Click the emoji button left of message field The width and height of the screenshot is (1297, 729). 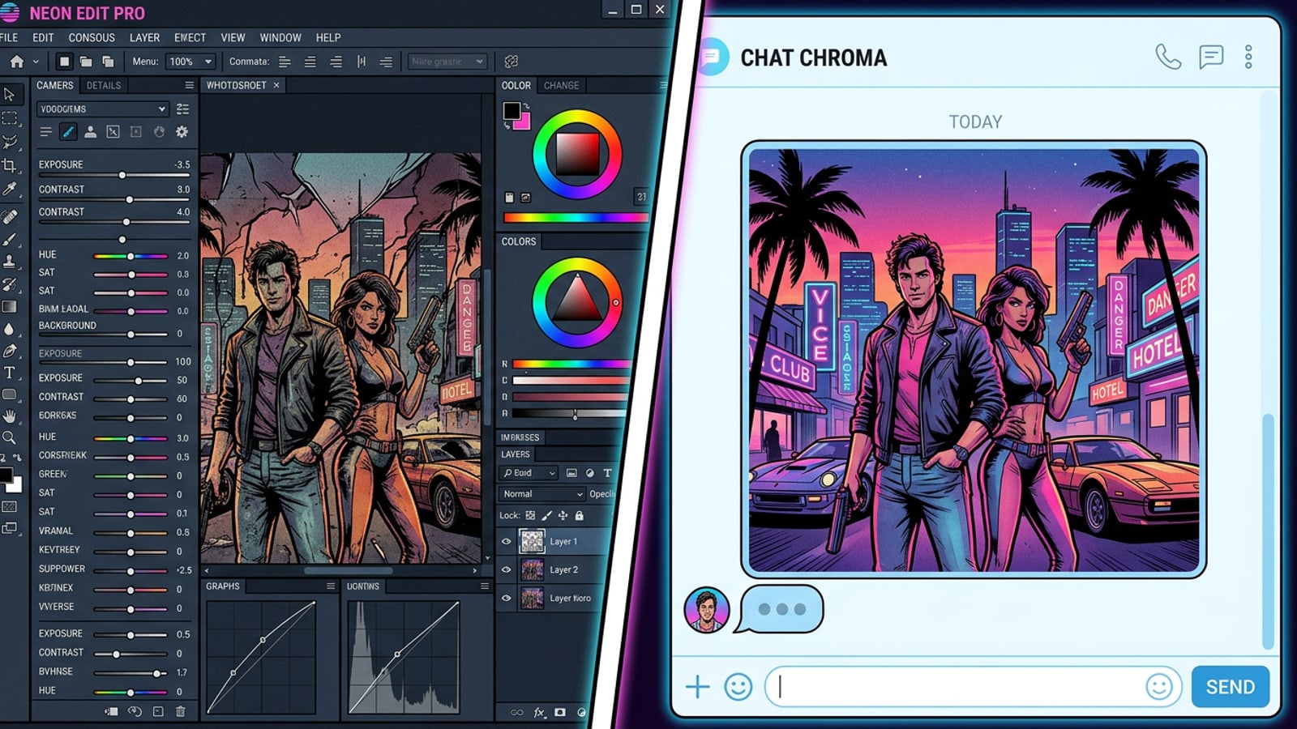[738, 687]
